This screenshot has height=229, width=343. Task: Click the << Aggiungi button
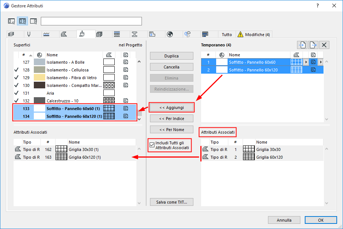[x=171, y=108]
